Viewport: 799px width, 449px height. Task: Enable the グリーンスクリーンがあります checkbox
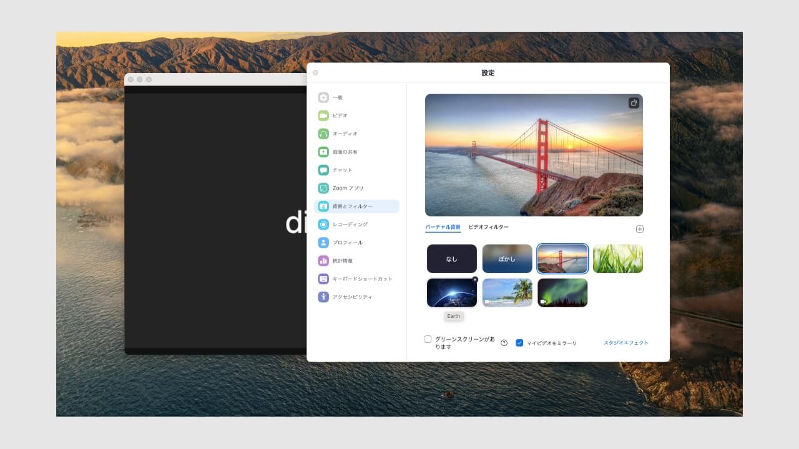[428, 339]
